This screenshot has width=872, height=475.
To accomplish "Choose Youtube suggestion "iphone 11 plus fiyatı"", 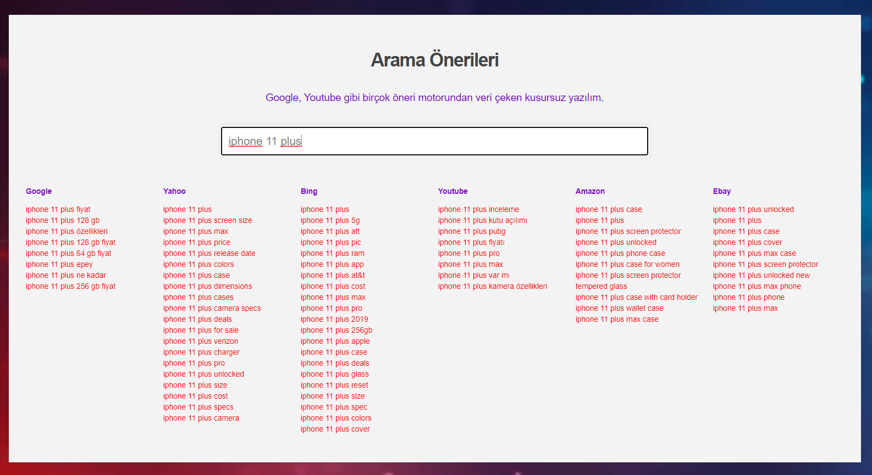I will pos(471,242).
